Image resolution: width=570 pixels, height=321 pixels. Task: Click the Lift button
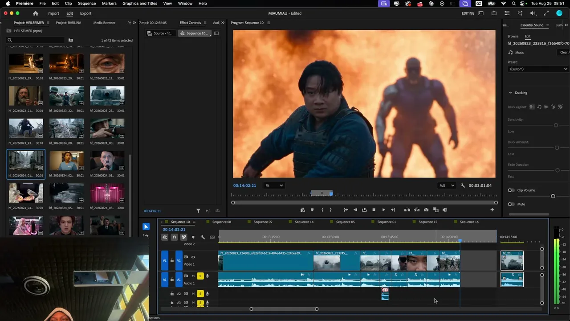pos(407,210)
